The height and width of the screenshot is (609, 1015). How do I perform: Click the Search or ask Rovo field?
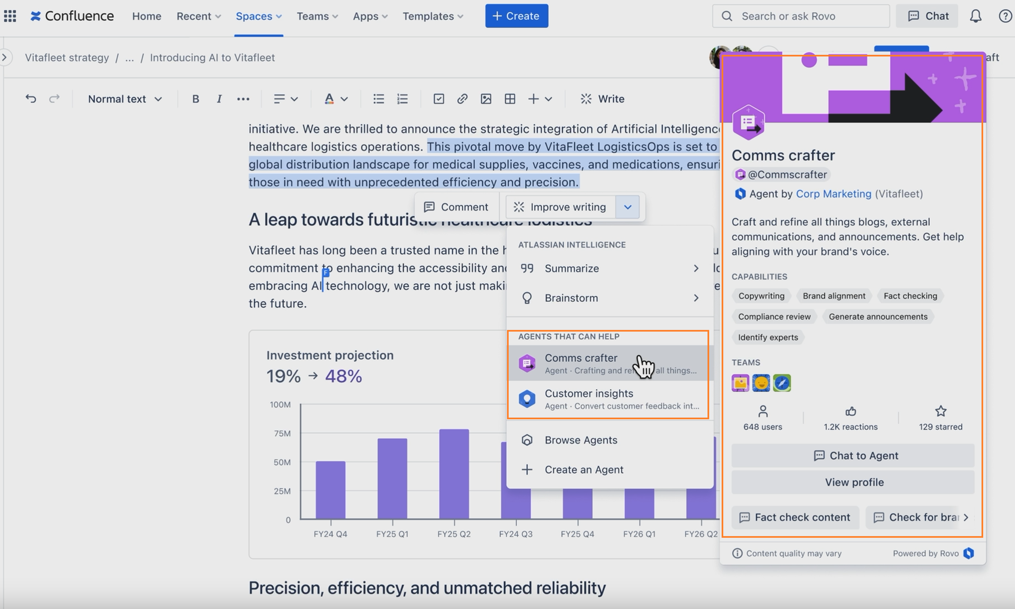tap(801, 16)
